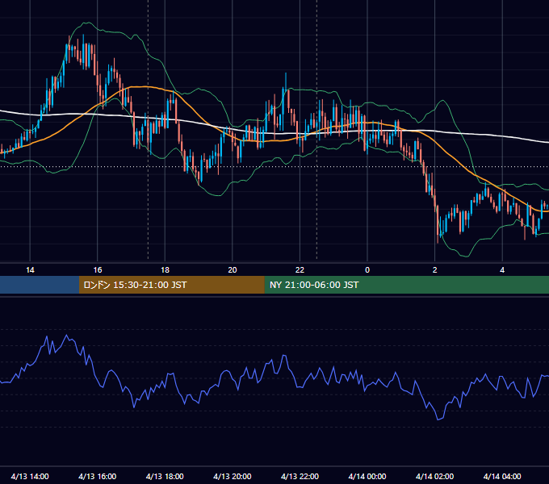549x484 pixels.
Task: Click the 4/14 02:00 date label
Action: click(x=434, y=476)
